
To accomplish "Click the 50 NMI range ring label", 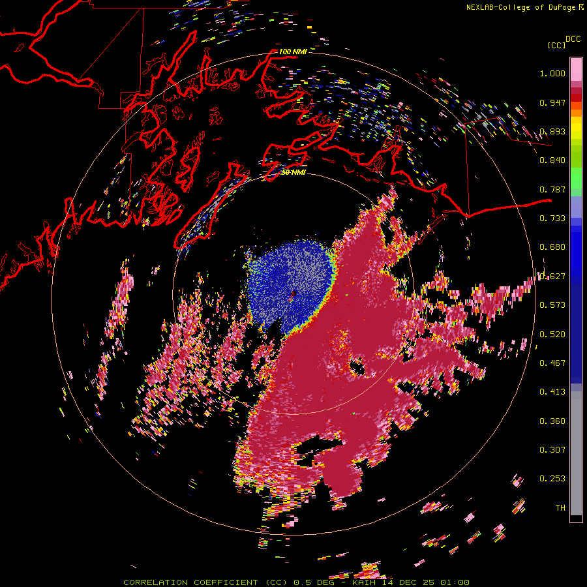I will (293, 172).
